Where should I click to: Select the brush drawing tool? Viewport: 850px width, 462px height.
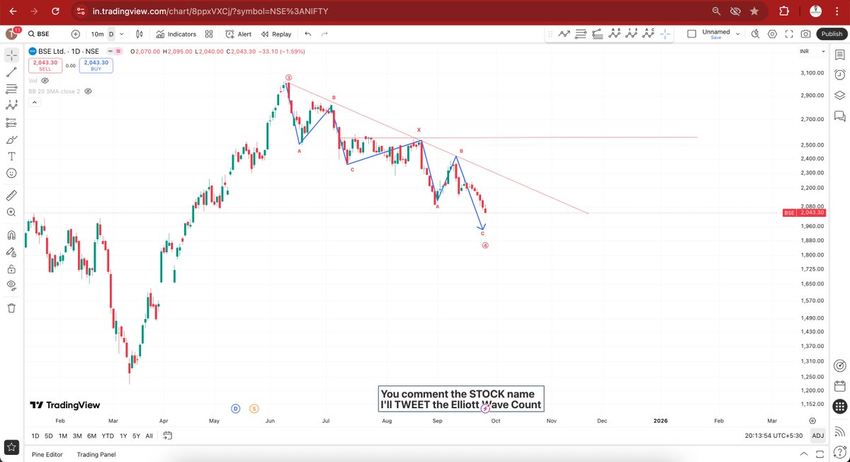point(11,140)
